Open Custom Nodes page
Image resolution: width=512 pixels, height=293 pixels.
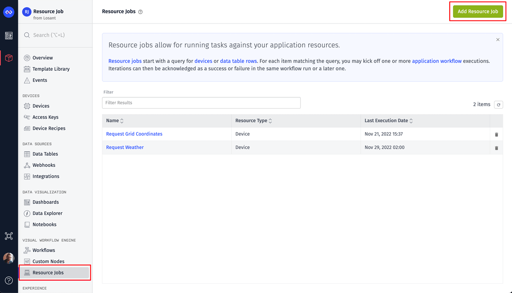(x=48, y=261)
